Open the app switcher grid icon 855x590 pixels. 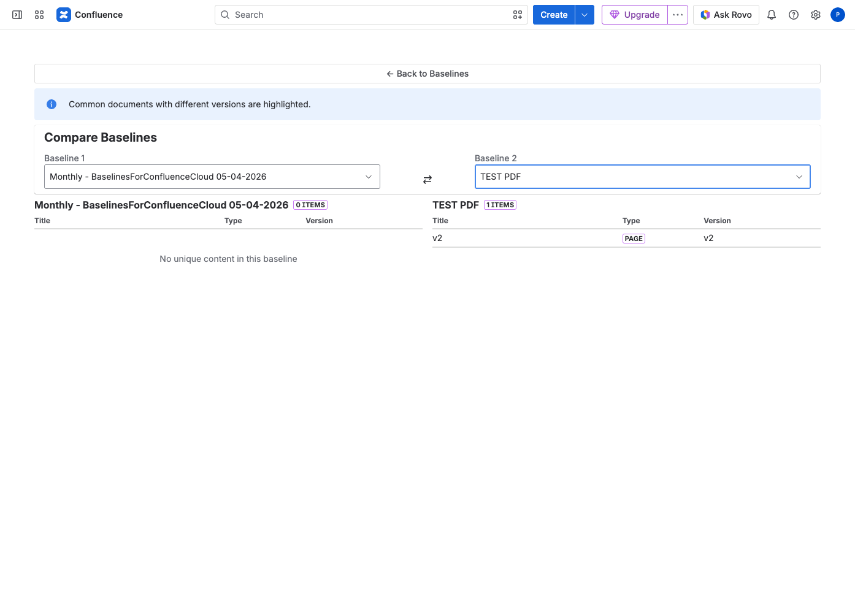(39, 15)
